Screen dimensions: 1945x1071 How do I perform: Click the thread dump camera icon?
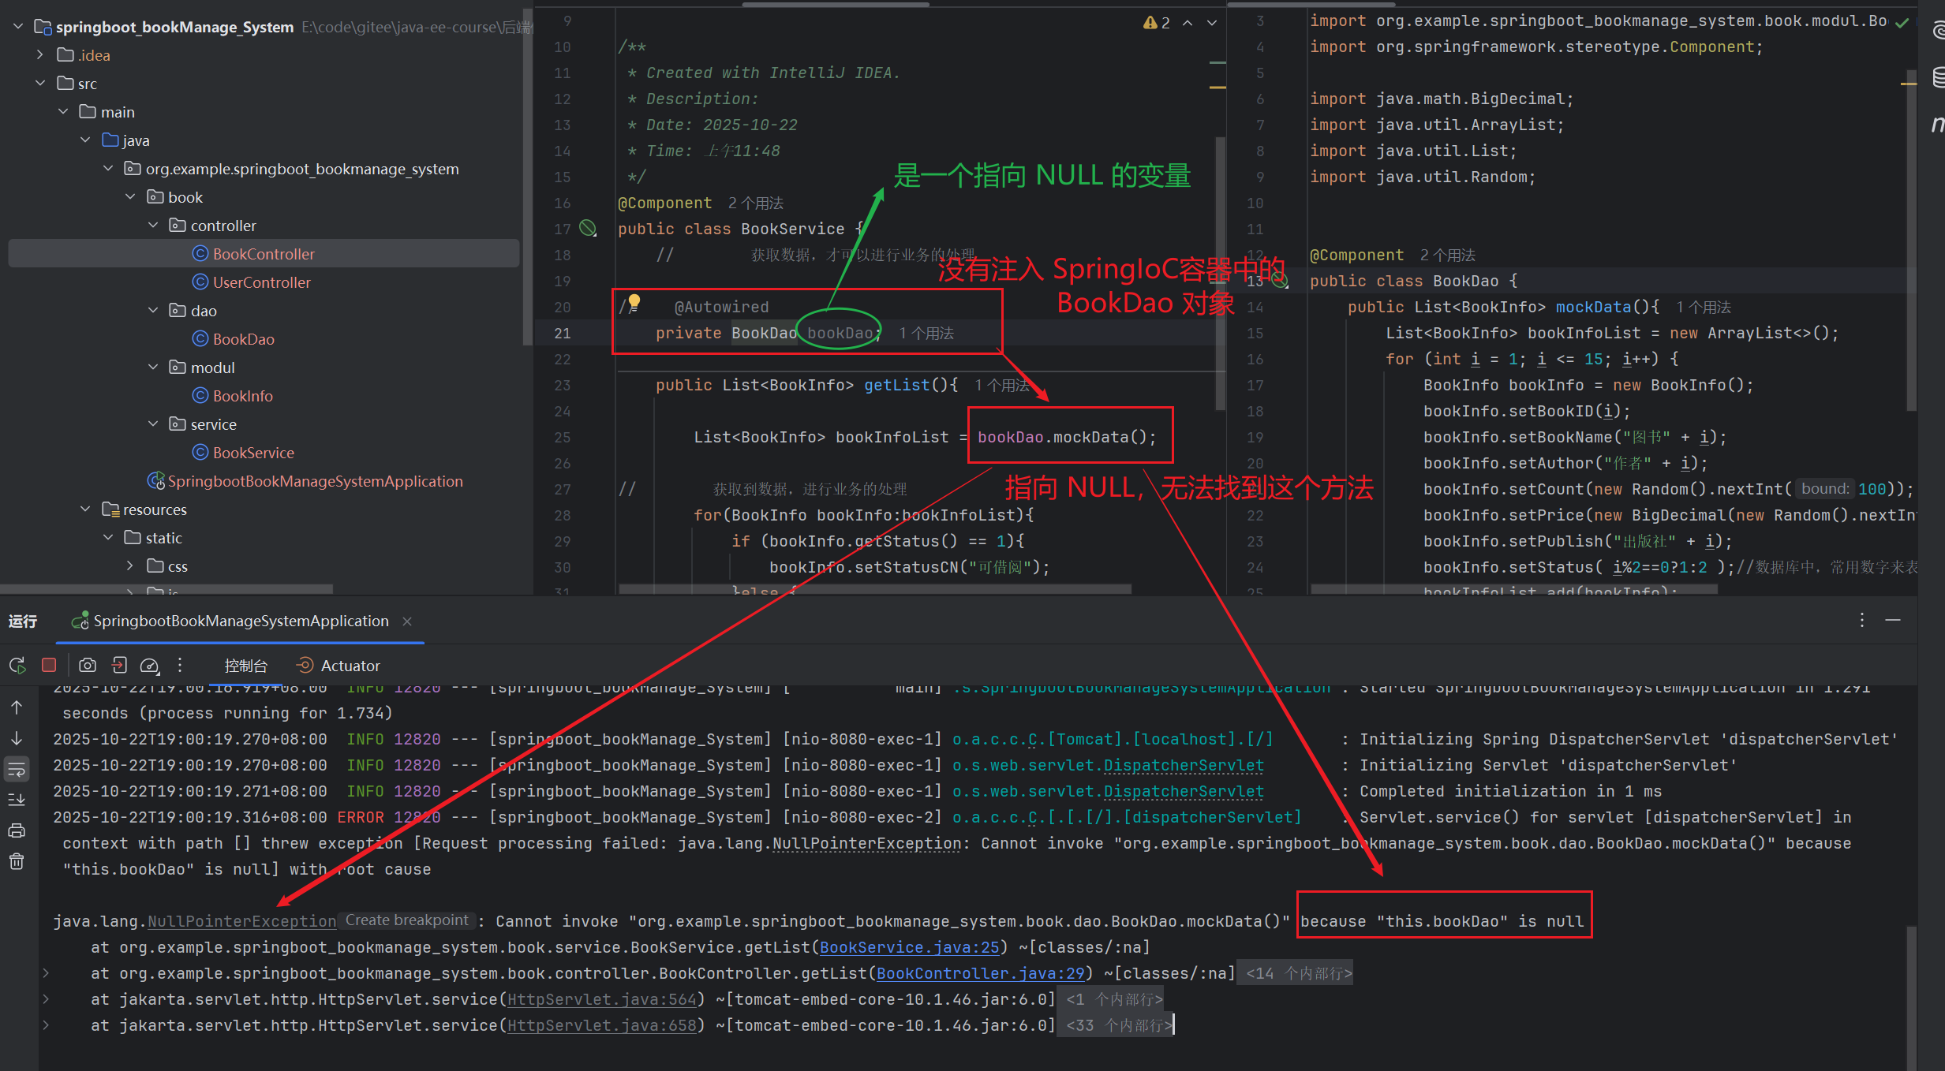tap(88, 666)
